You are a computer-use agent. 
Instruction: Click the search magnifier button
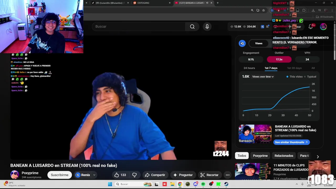192,27
